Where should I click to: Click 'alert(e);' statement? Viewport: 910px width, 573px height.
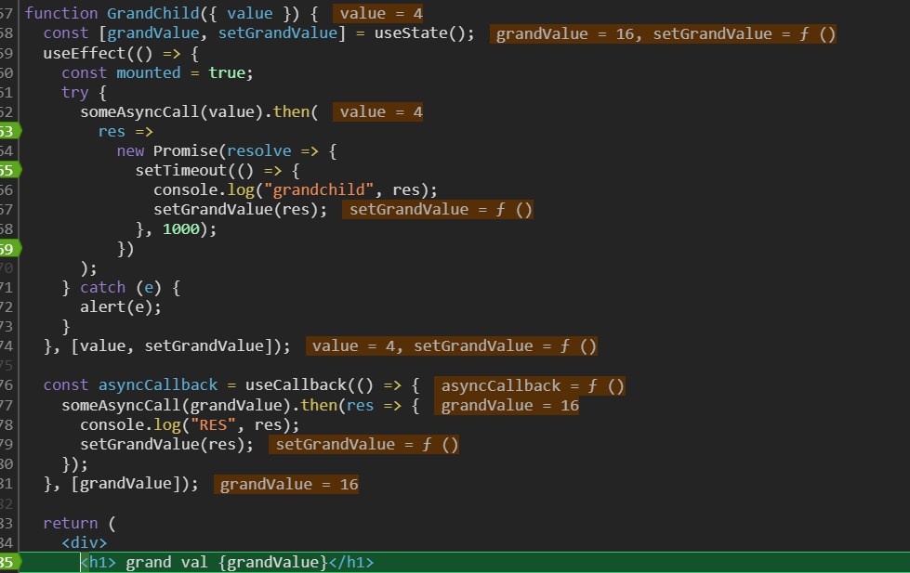(121, 306)
